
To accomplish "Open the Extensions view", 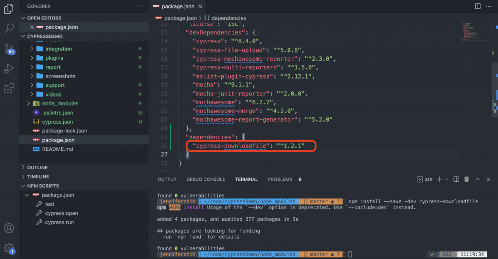I will [x=9, y=88].
